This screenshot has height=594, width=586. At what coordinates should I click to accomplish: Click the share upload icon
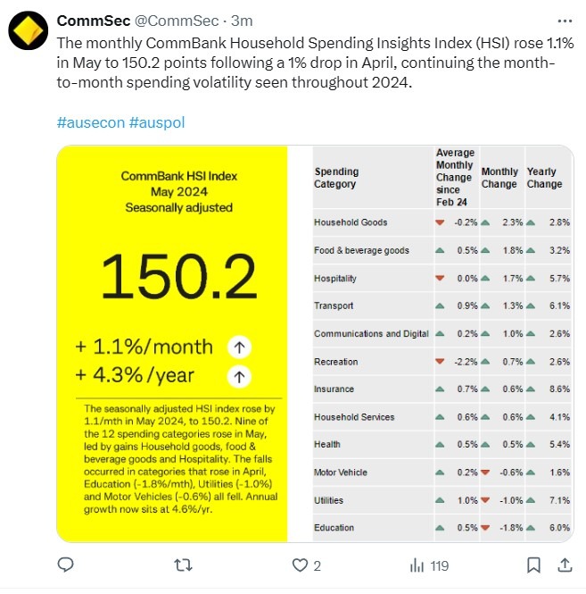pyautogui.click(x=564, y=565)
